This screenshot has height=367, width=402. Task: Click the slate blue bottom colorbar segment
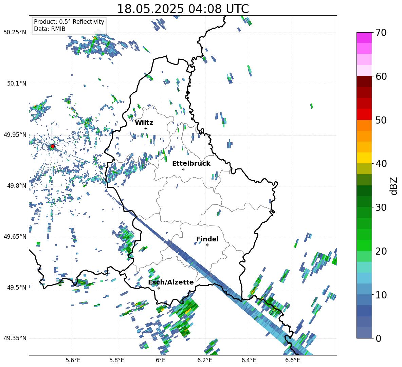(364, 333)
